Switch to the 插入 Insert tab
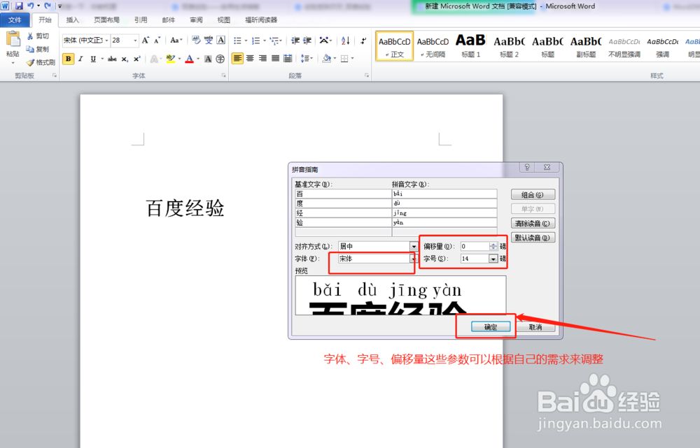 (72, 20)
